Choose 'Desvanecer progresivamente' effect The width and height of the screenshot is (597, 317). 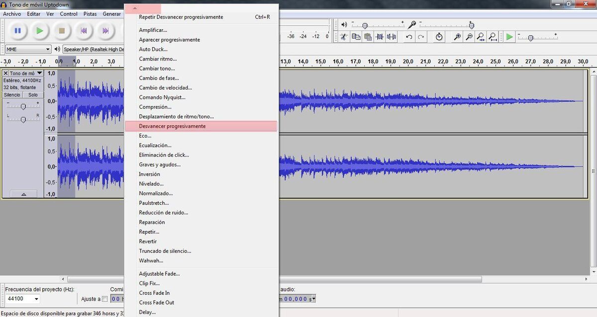(201, 126)
